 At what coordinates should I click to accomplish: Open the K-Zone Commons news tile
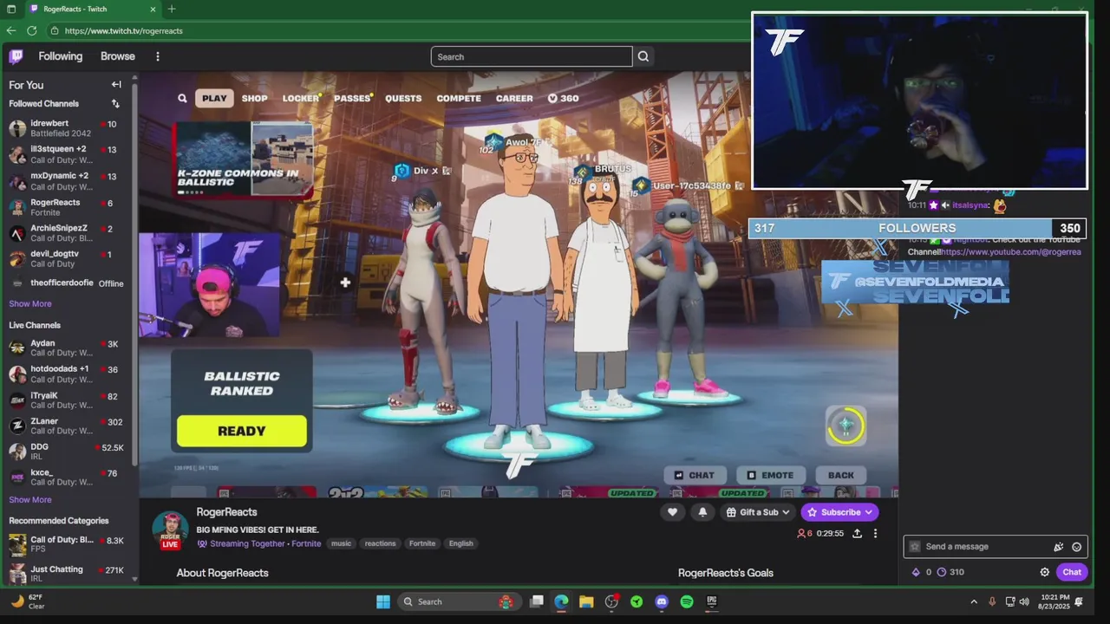[x=244, y=159]
